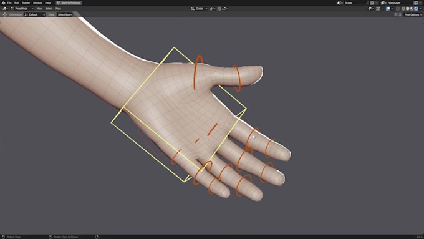The height and width of the screenshot is (239, 424).
Task: Switch to wireframe shading
Action: point(403,9)
